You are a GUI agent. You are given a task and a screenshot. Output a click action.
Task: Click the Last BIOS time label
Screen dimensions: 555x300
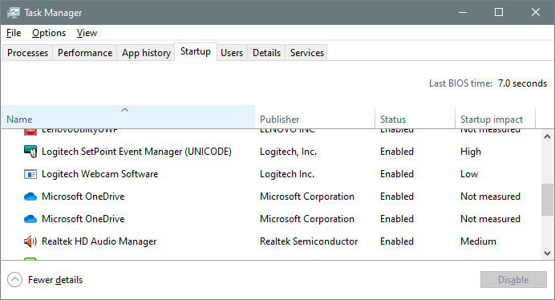(460, 83)
